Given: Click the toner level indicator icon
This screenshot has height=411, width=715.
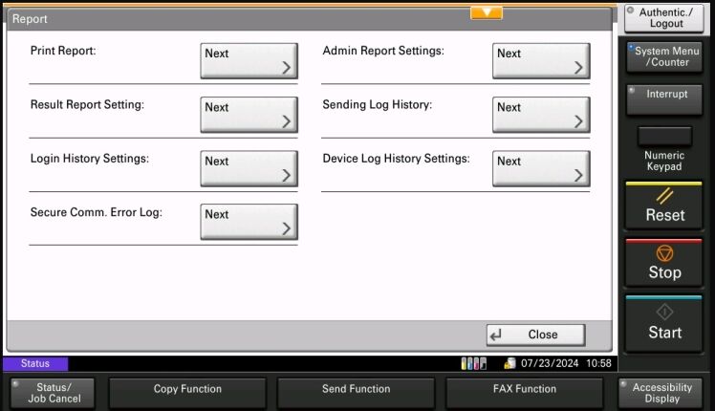Looking at the screenshot, I should (x=474, y=363).
